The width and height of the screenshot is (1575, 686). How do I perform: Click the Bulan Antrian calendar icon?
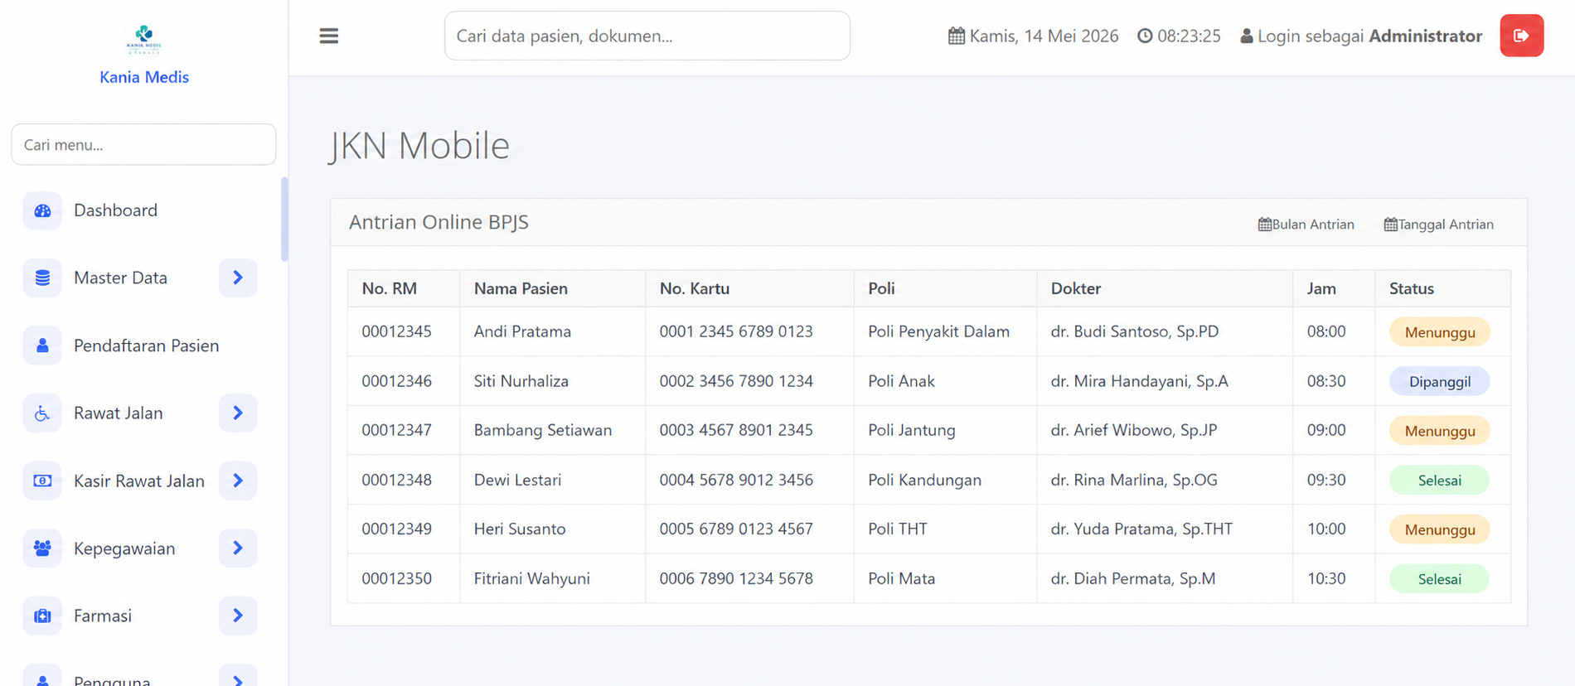click(1264, 225)
